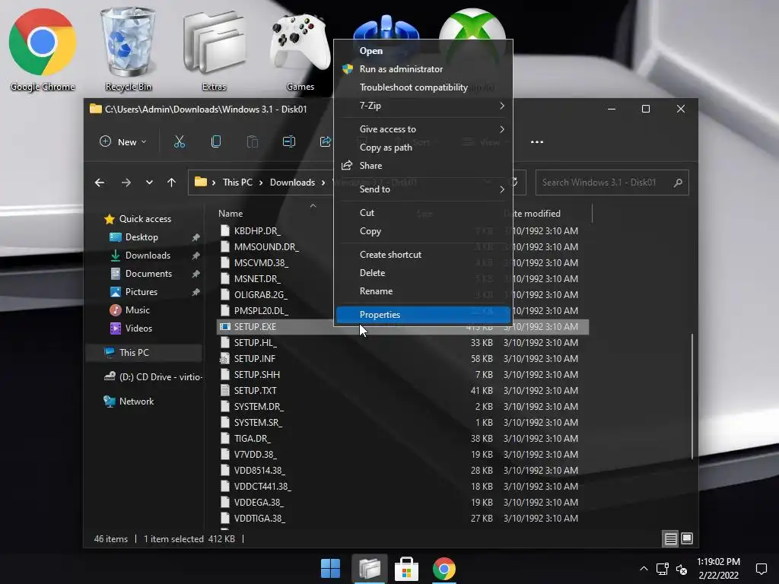Choose Troubleshoot compatibility
Viewport: 779px width, 584px height.
[x=423, y=87]
